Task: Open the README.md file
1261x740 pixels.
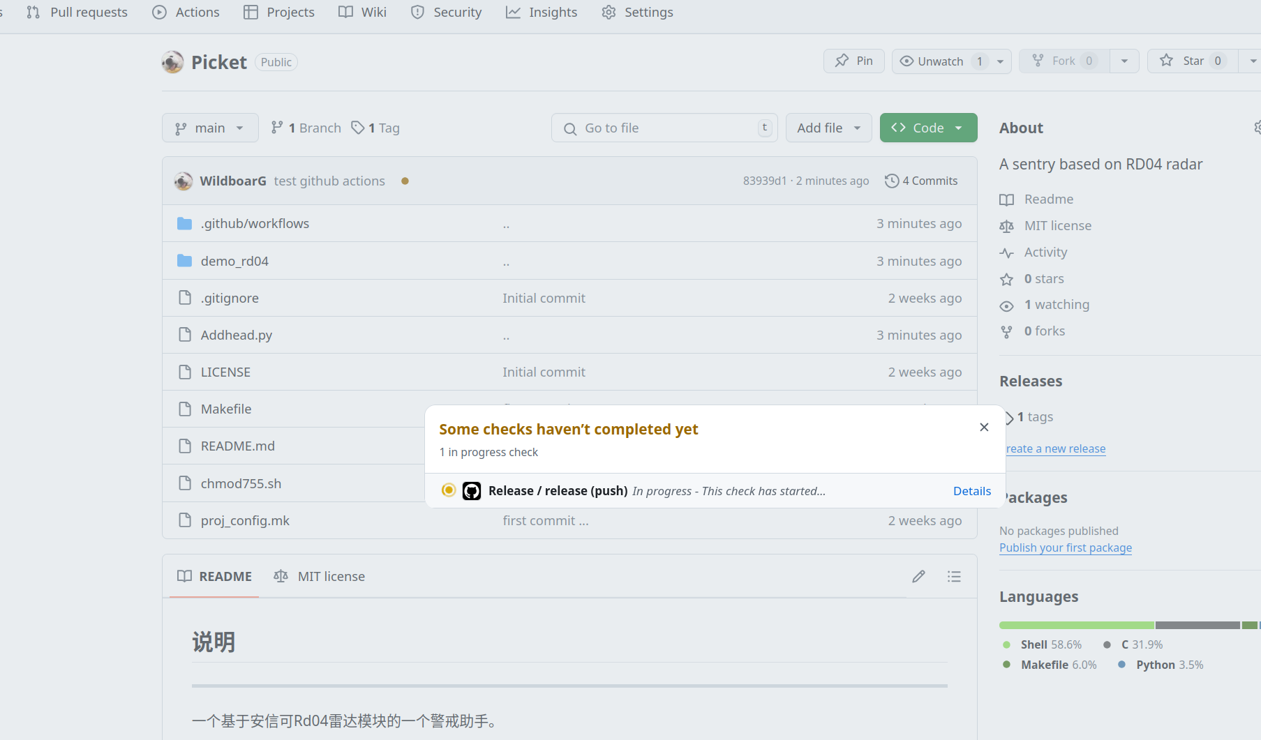Action: pos(238,446)
